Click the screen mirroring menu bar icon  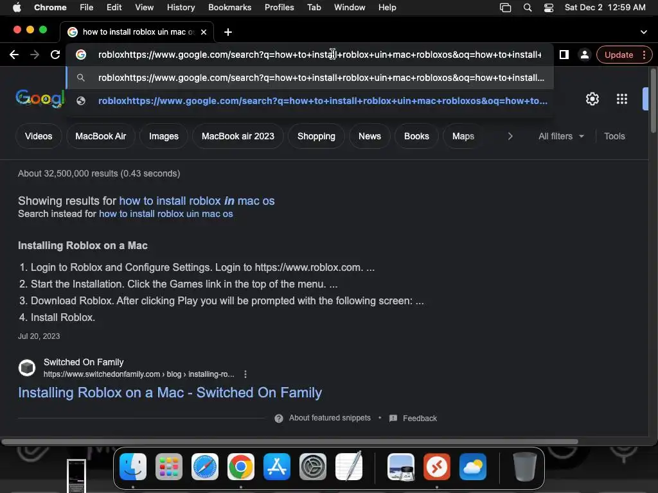point(505,8)
